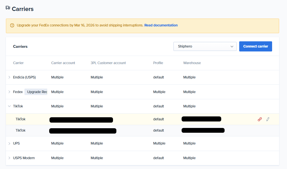Collapse the TikTok carrier group
This screenshot has height=169, width=287.
coord(9,106)
